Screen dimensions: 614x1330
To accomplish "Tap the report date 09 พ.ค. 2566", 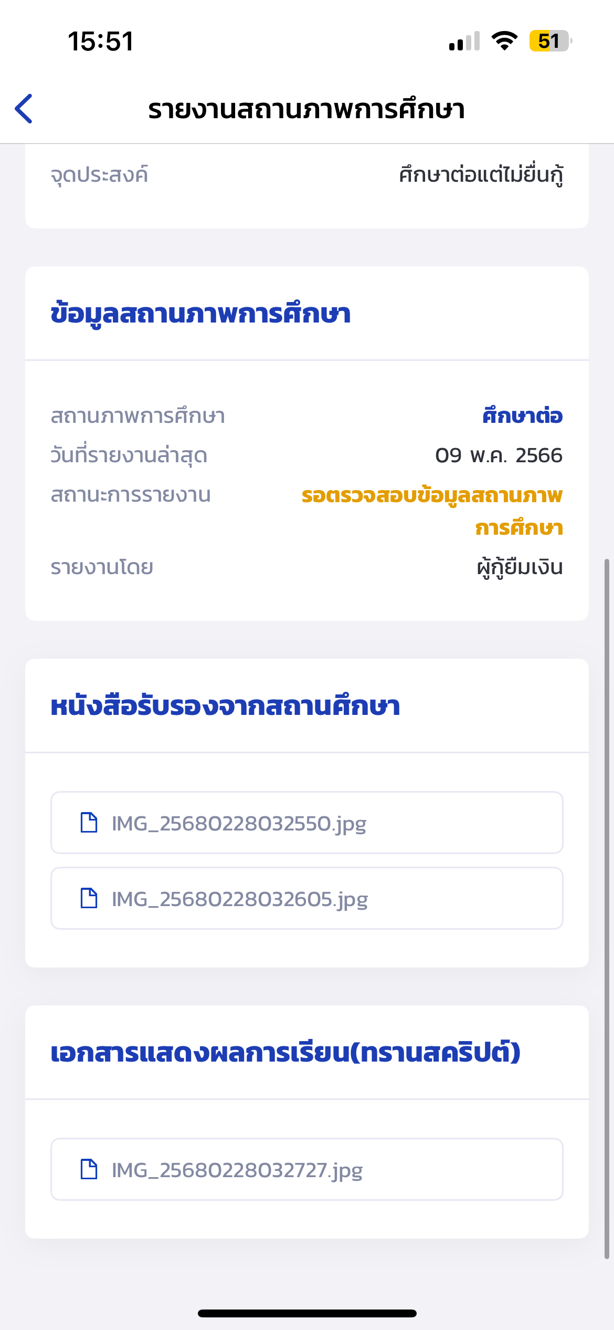I will [x=499, y=455].
